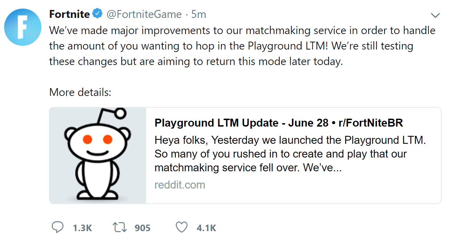Click the @FortniteGame handle
Screen dimensions: 450x237
pyautogui.click(x=143, y=14)
